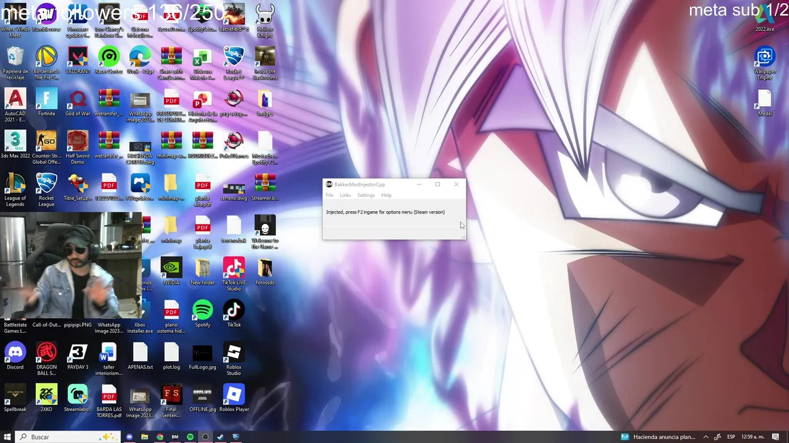Open BakkesMod from the taskbar
Image resolution: width=789 pixels, height=443 pixels.
click(175, 437)
